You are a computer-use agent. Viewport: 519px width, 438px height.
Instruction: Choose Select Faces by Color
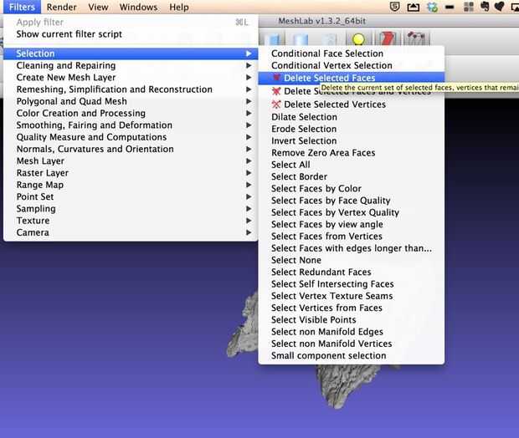point(352,188)
